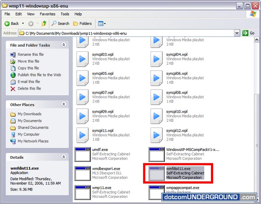
Task: Click E-mail this file
Action: 29,82
